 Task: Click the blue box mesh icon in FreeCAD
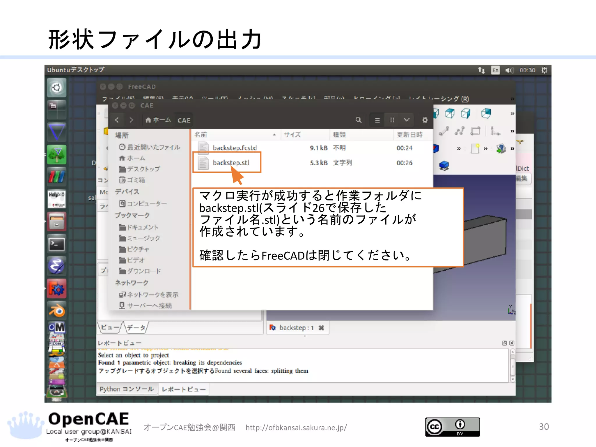tap(444, 166)
